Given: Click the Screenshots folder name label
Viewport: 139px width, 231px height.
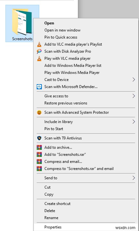Looking at the screenshot, I should [x=22, y=39].
